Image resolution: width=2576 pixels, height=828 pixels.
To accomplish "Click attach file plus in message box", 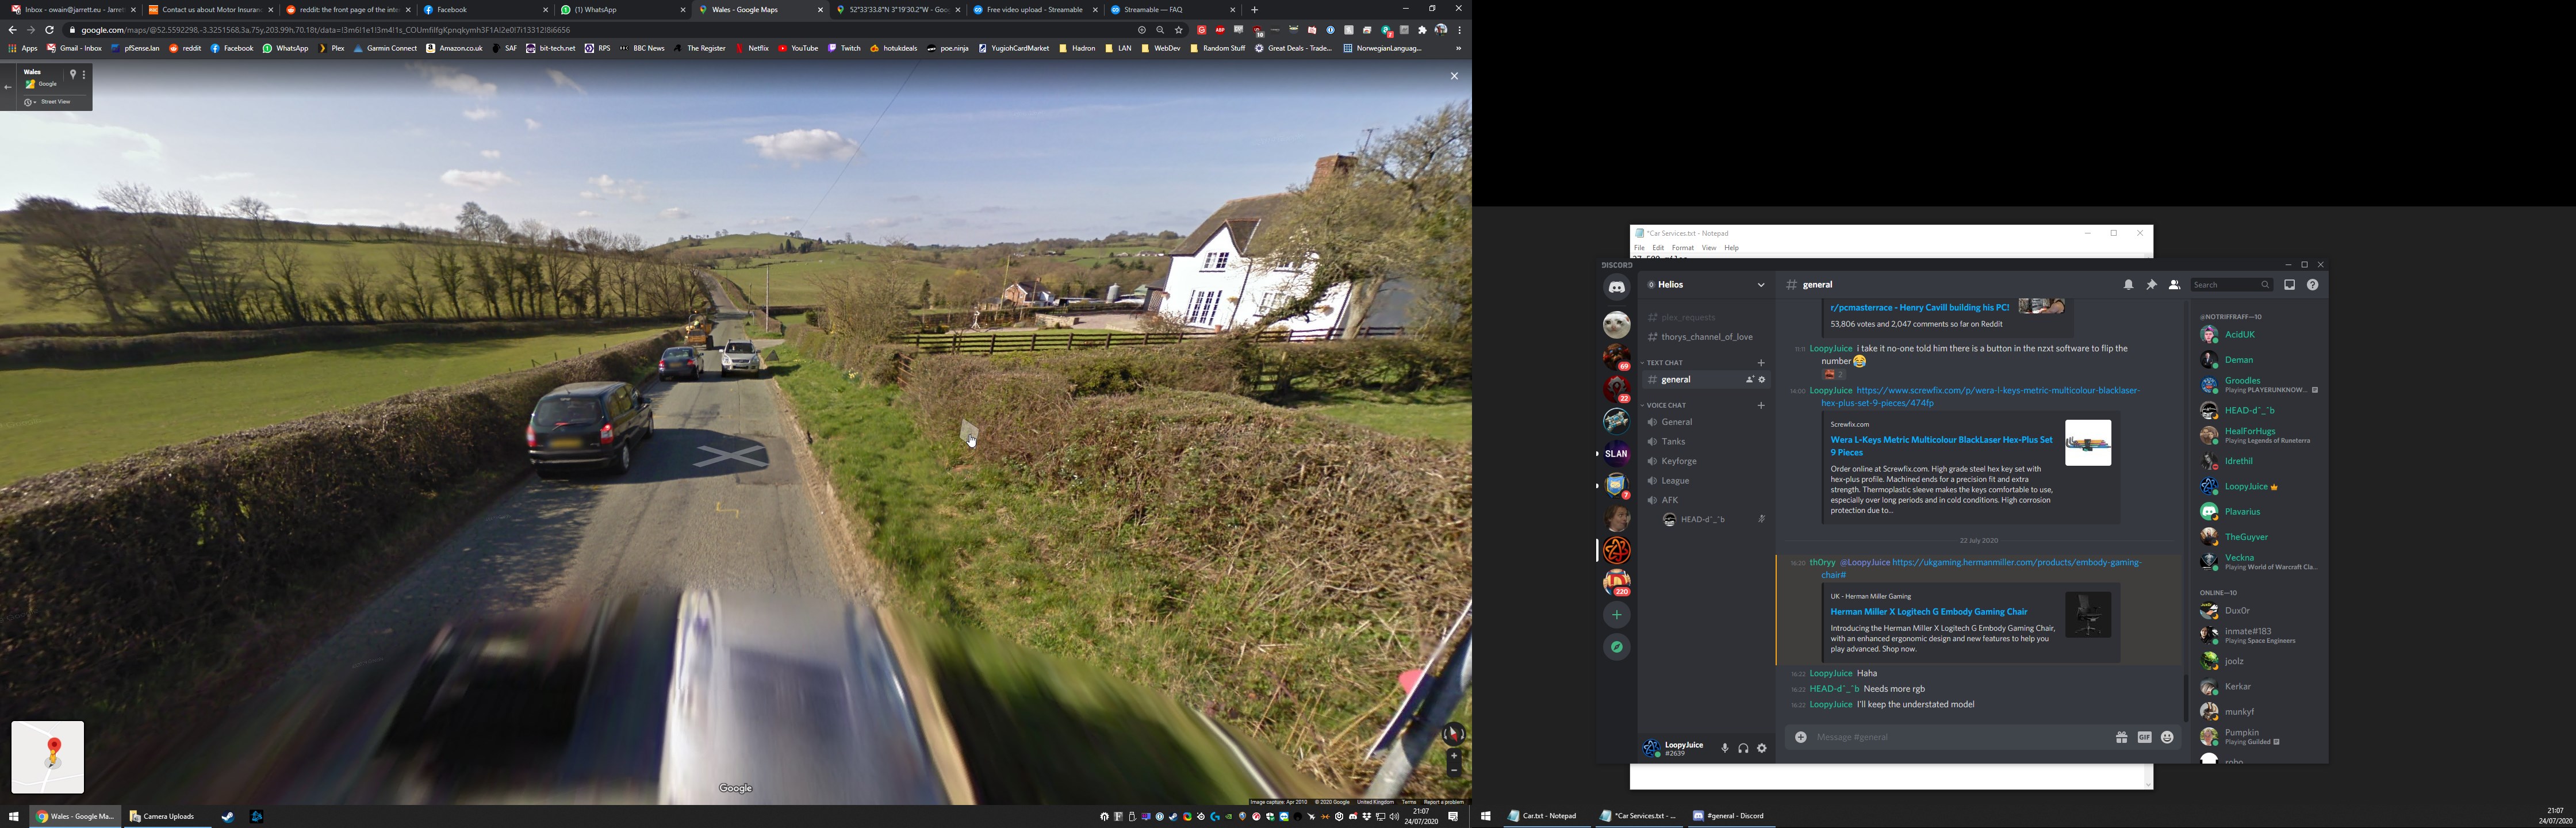I will [x=1801, y=737].
